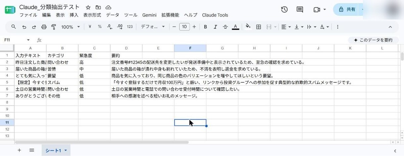Format as percent
Screen dimensions: 404x156
coord(100,27)
